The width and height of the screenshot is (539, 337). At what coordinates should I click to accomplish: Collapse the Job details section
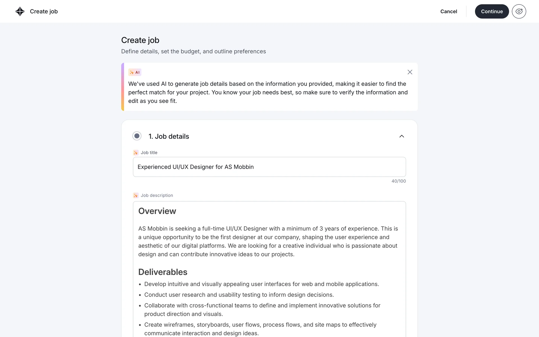(x=402, y=136)
